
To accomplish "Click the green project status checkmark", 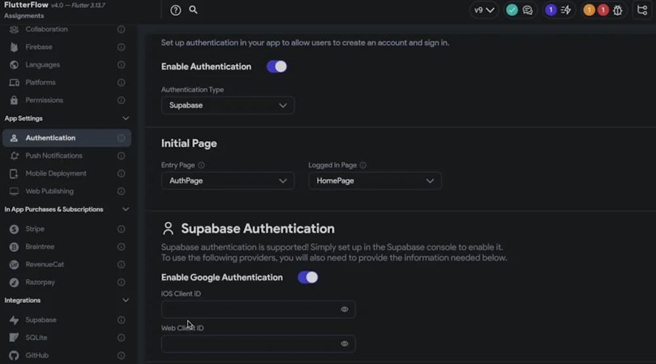I will pyautogui.click(x=512, y=10).
